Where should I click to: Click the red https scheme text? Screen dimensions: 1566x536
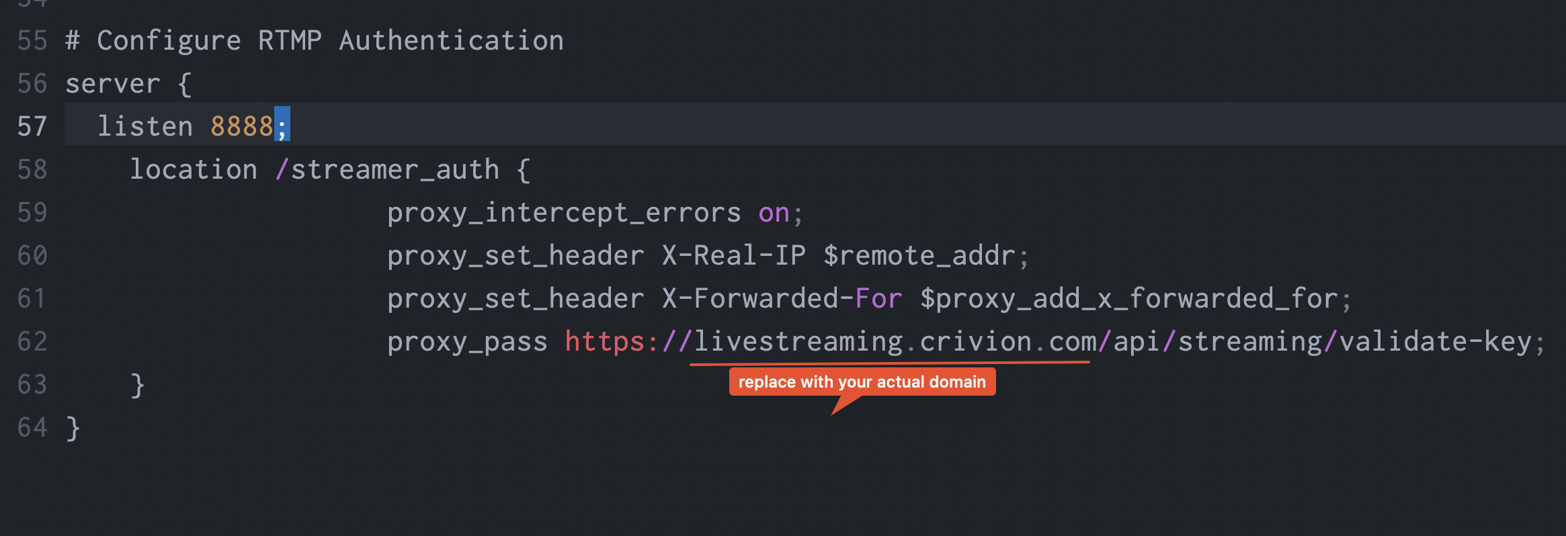pos(605,342)
